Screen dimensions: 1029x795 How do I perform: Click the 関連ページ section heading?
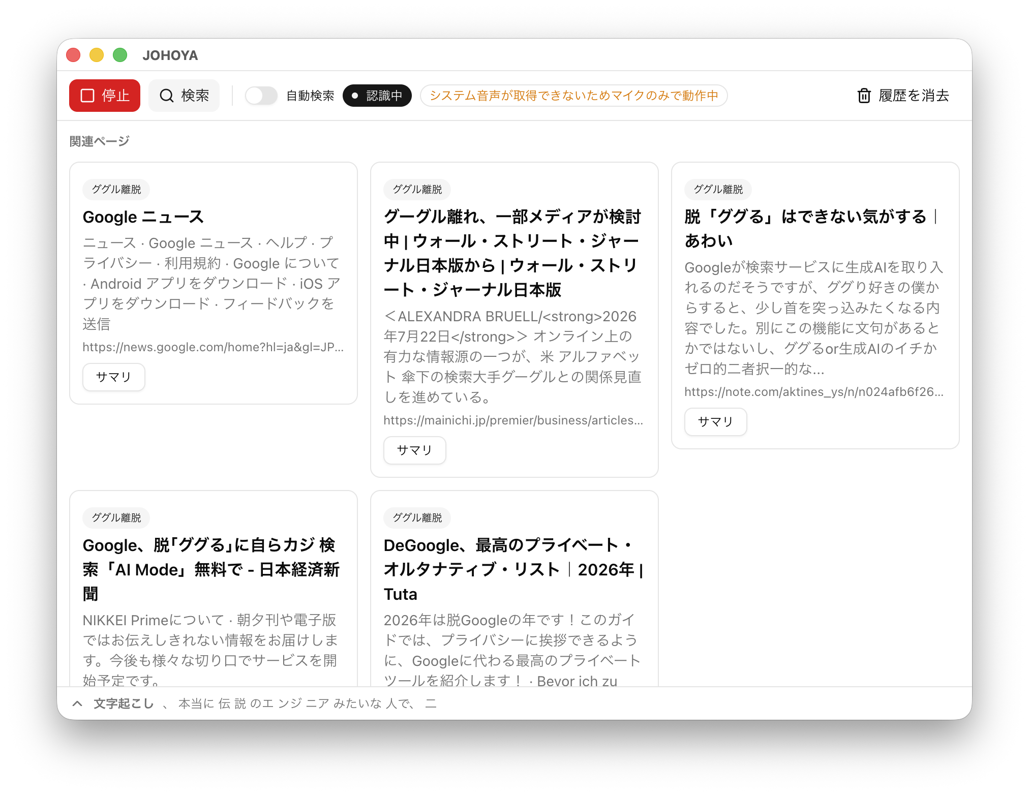coord(100,141)
